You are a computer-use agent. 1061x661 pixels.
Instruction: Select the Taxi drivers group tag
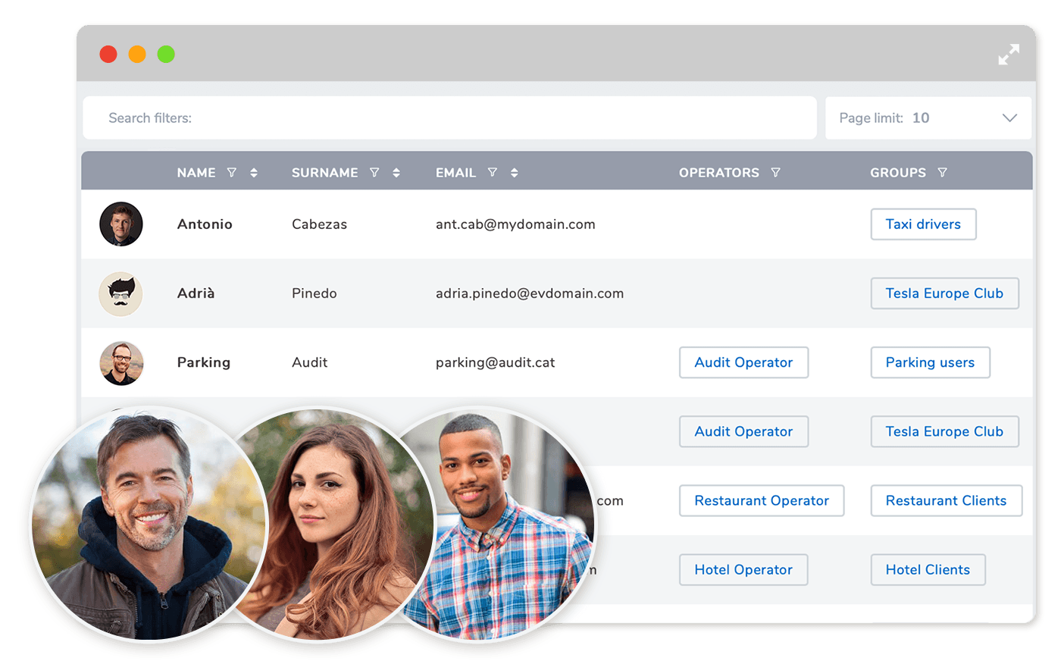pyautogui.click(x=923, y=224)
